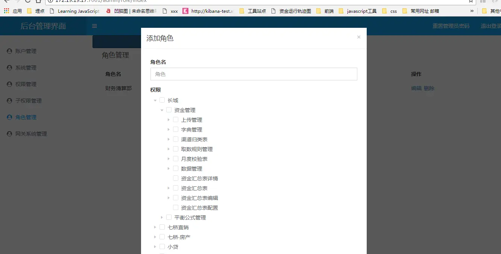The image size is (501, 254).
Task: Select the 资金汇总表配置 checkbox
Action: 176,207
